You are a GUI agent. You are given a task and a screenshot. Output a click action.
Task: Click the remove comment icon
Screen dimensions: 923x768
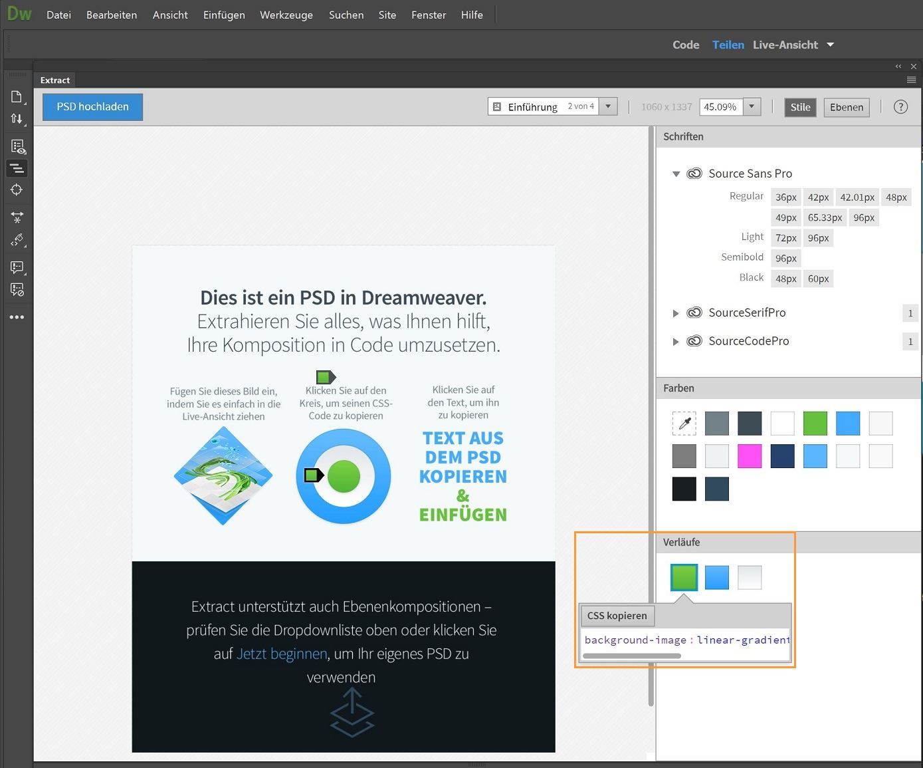coord(17,290)
